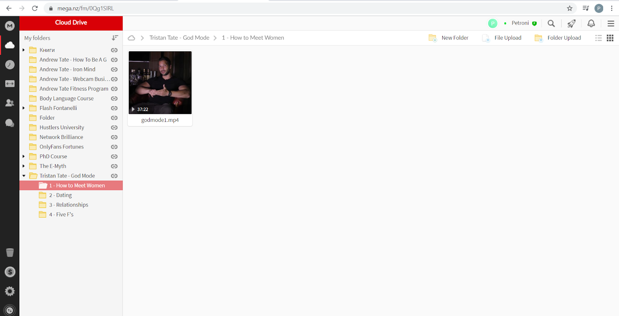
Task: Click the cloud root breadcrumb icon
Action: 132,38
